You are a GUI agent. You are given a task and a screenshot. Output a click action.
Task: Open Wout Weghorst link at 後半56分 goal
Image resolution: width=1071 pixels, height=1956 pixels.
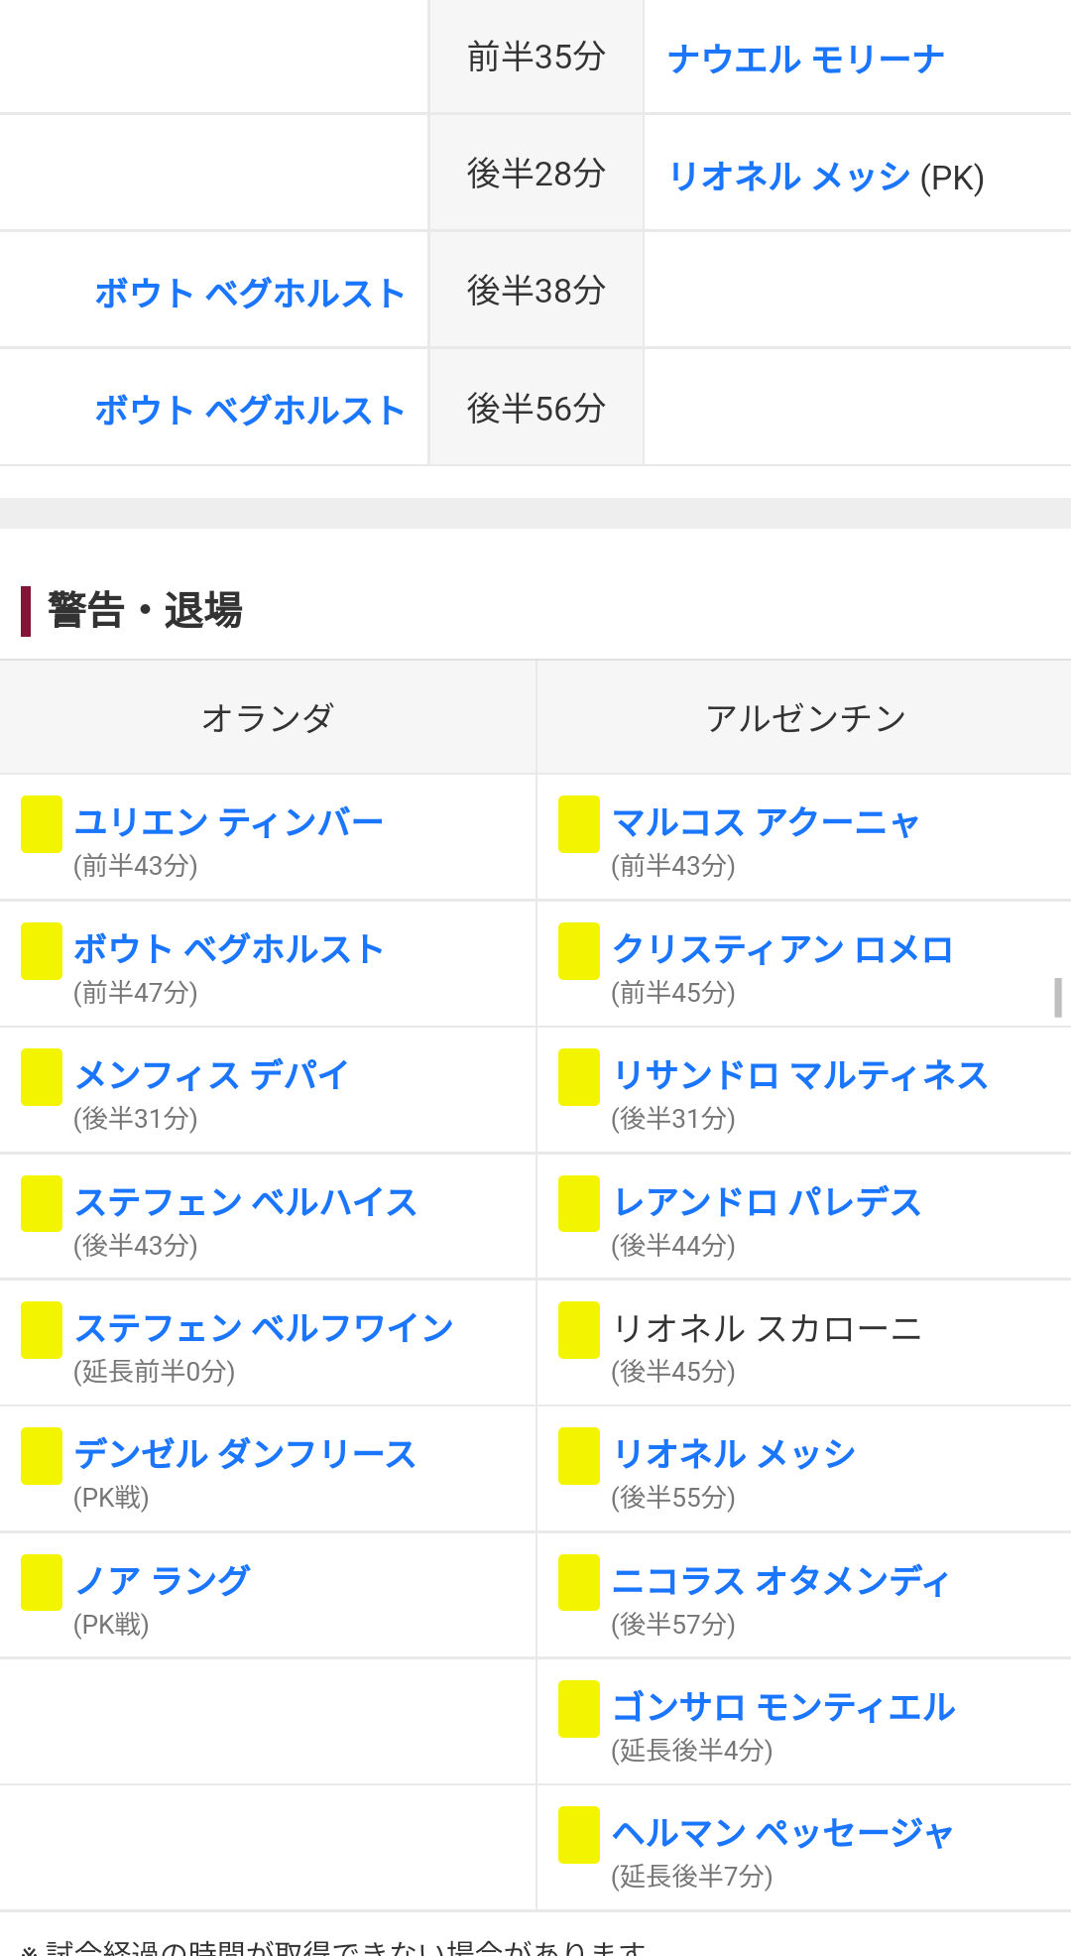point(250,410)
